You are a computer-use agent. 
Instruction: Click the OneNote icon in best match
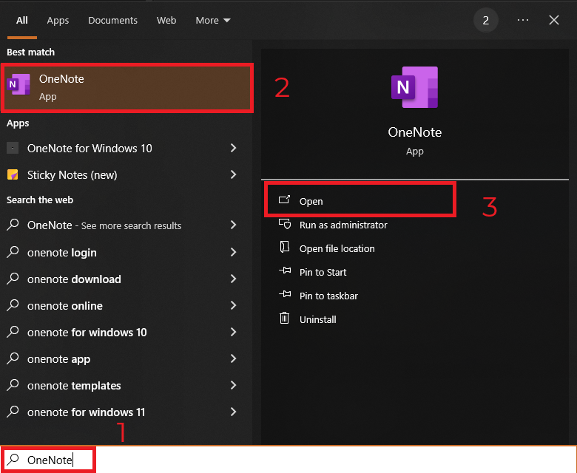[x=18, y=84]
